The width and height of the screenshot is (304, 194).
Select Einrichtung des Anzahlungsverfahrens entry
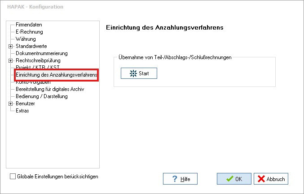57,75
